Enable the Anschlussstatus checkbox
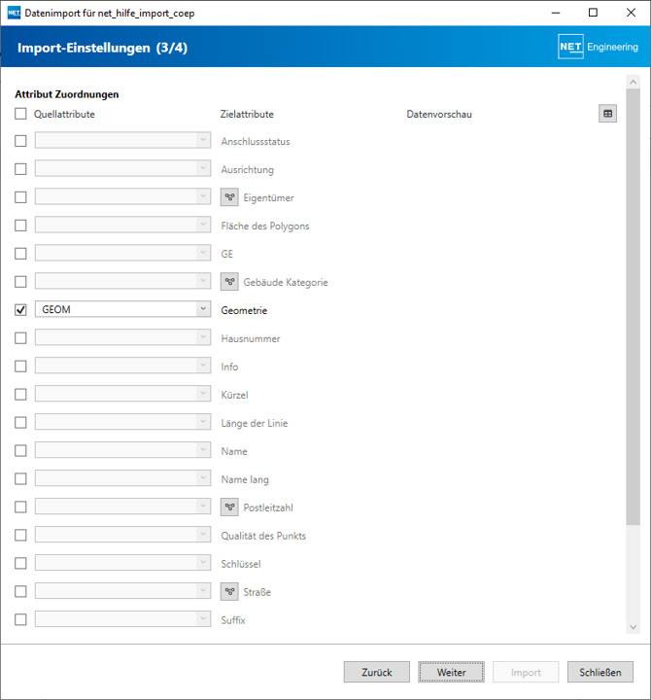The width and height of the screenshot is (651, 700). click(20, 141)
